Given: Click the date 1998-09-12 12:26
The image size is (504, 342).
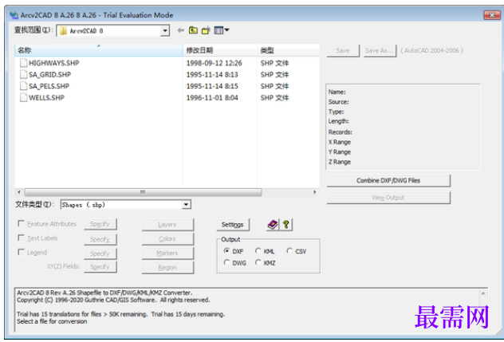Looking at the screenshot, I should click(214, 63).
